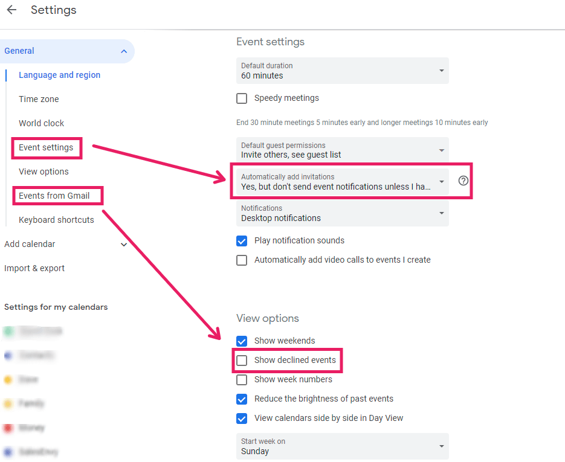Click the green calendar color dot
The height and width of the screenshot is (462, 565).
coord(8,331)
